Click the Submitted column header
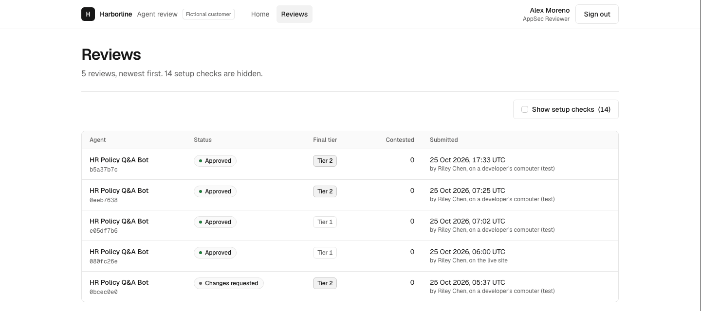This screenshot has height=311, width=701. (x=443, y=140)
